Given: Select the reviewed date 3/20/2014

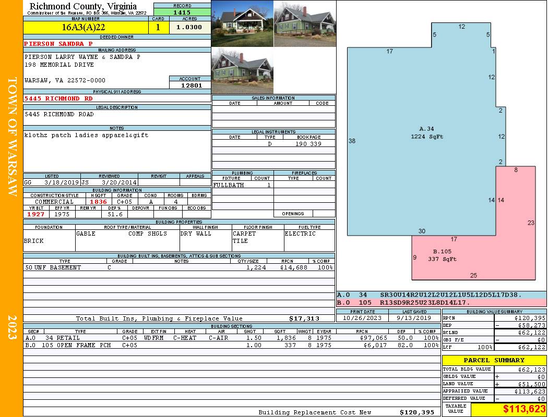Looking at the screenshot, I should (119, 182).
